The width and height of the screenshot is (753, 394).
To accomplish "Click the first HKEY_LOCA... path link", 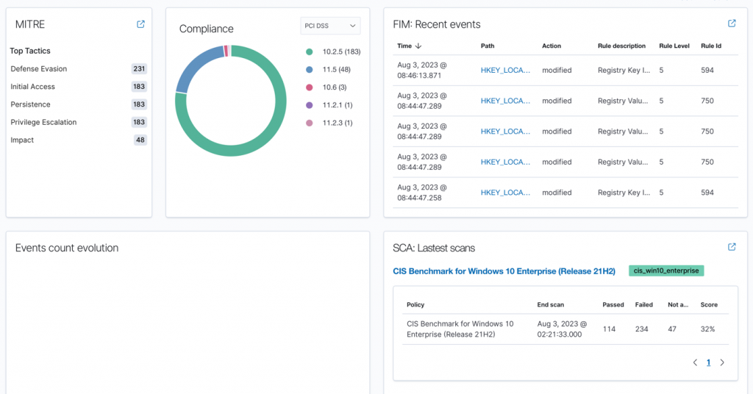I will point(505,71).
